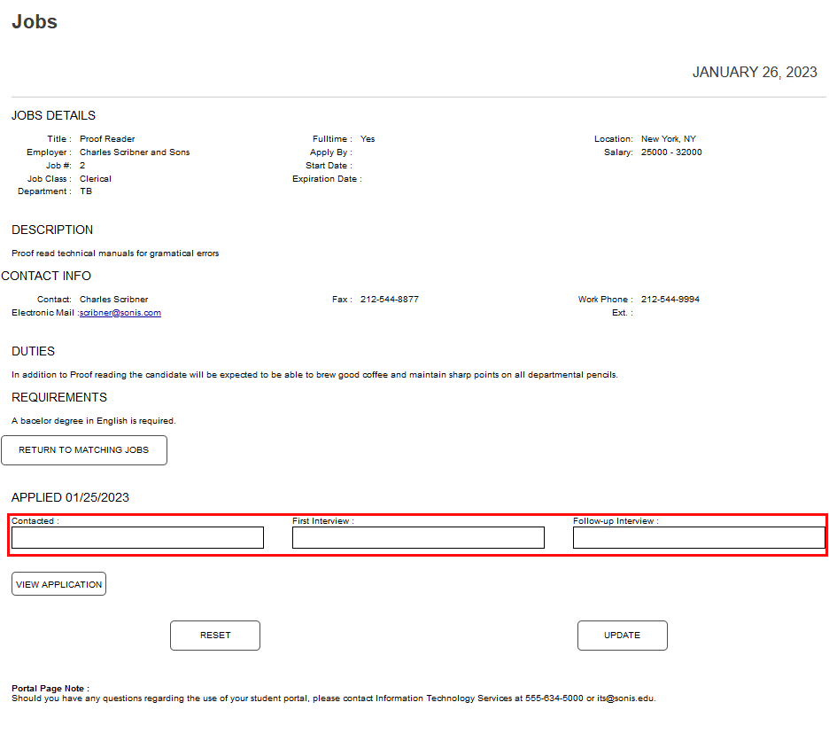Click inside the First Interview field

click(x=418, y=537)
